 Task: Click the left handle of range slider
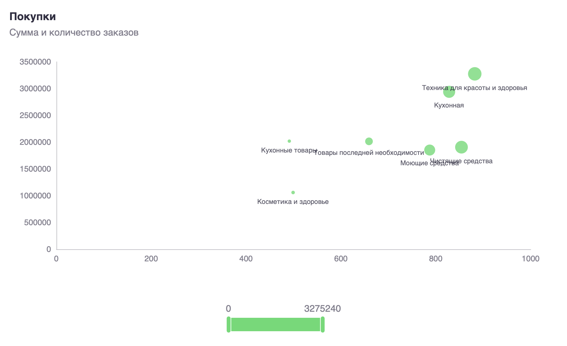point(228,324)
